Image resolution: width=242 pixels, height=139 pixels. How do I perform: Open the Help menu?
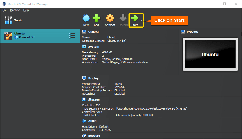[x=26, y=10]
